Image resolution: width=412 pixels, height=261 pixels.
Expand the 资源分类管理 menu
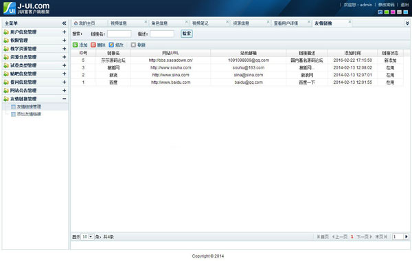(64, 57)
